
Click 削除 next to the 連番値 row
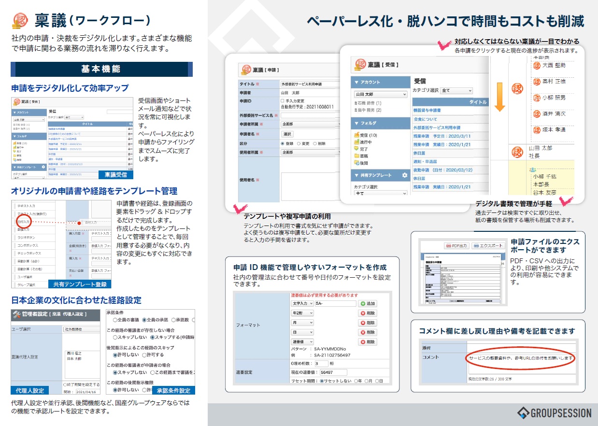[x=368, y=342]
